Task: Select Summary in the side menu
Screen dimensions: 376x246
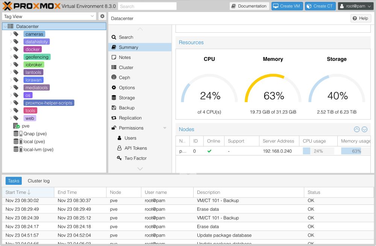Action: tap(140, 47)
